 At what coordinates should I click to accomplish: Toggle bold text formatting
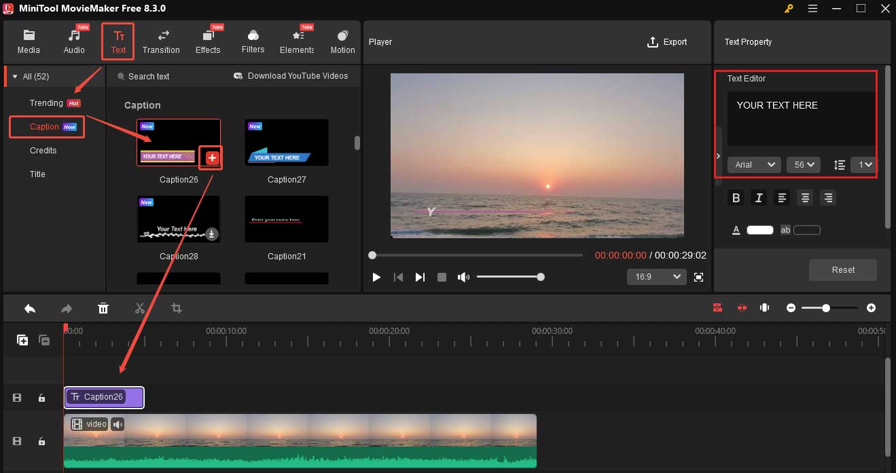(736, 198)
